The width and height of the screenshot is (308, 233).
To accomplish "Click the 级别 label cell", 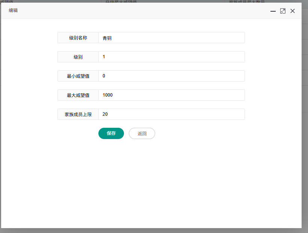I will (78, 57).
